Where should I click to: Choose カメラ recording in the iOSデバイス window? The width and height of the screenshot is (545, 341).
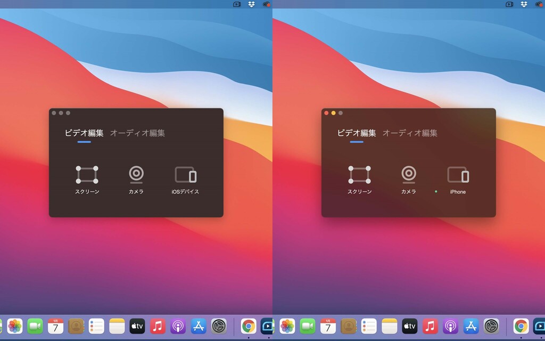(136, 180)
